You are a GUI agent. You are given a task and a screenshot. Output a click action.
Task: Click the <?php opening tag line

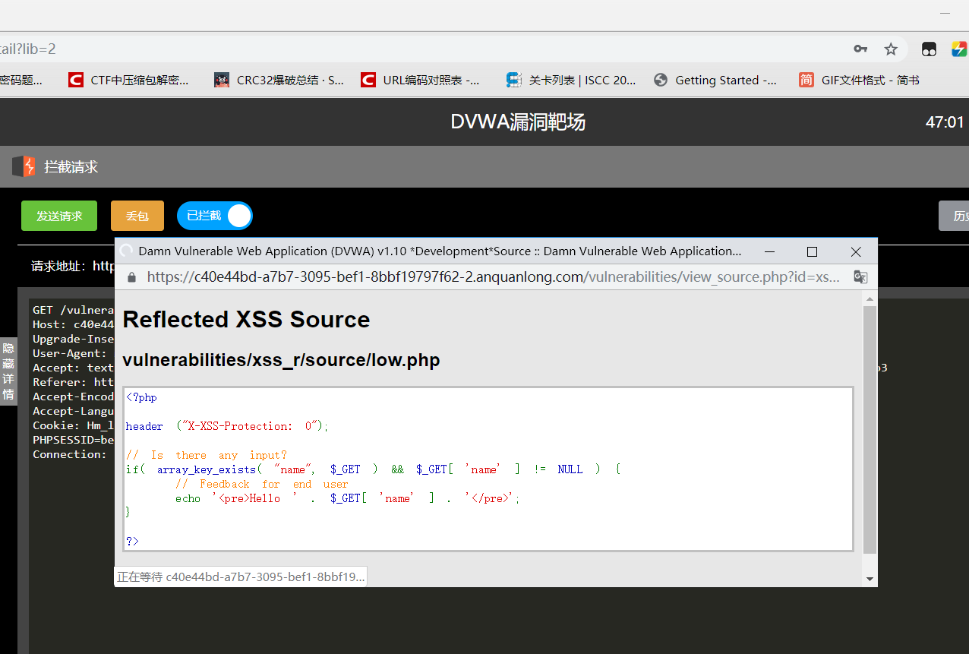coord(141,397)
